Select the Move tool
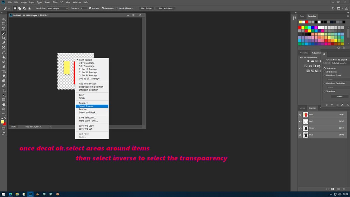Image resolution: width=350 pixels, height=197 pixels. point(3,19)
